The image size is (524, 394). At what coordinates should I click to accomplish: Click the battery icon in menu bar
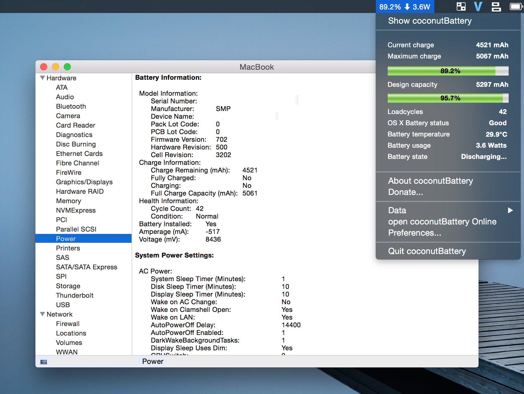516,6
